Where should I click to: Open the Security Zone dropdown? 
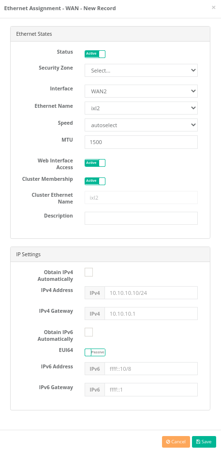click(x=141, y=70)
